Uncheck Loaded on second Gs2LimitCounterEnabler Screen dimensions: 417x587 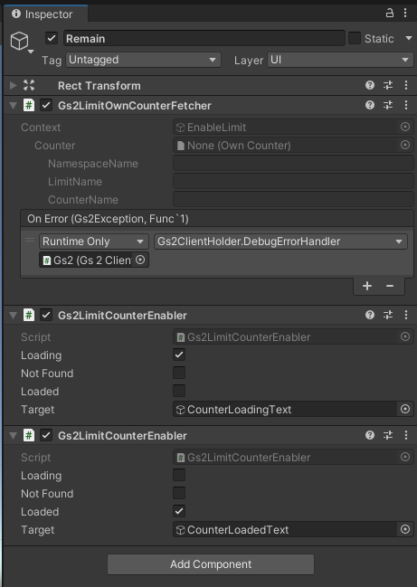[179, 511]
